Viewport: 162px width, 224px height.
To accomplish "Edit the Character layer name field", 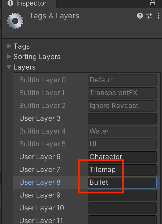I will click(x=122, y=157).
